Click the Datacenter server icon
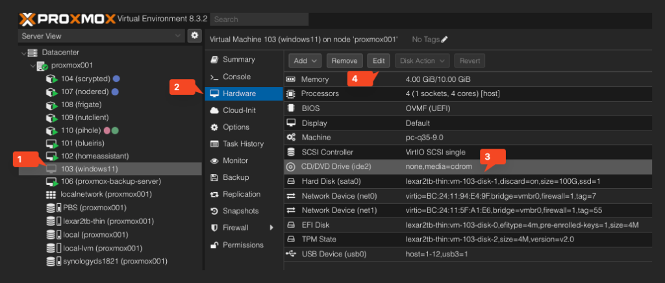 pyautogui.click(x=32, y=53)
